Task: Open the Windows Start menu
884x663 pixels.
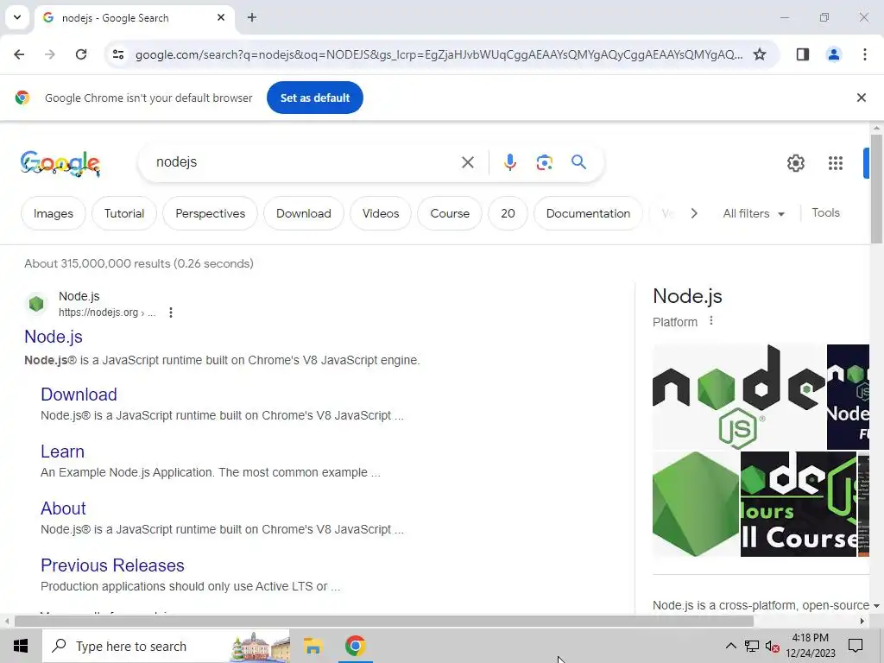Action: point(21,646)
